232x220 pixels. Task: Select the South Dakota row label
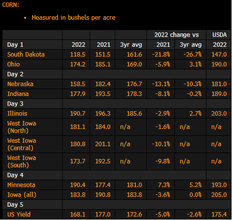(x=26, y=55)
